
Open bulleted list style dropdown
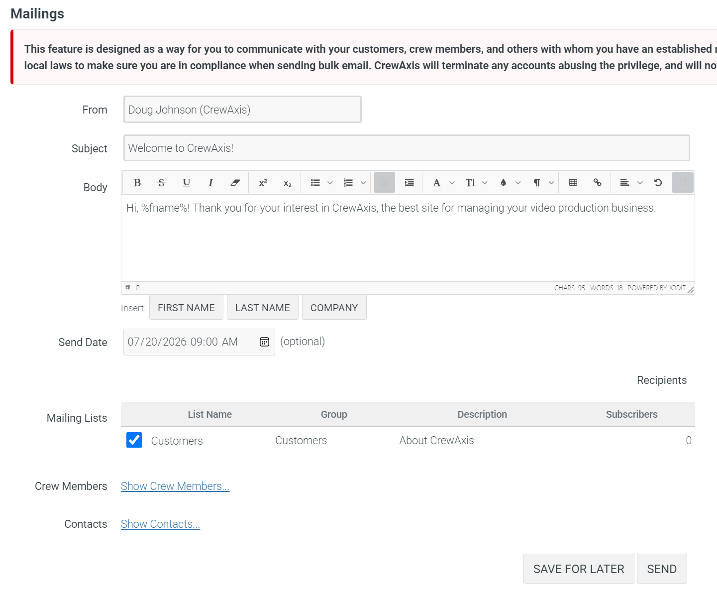tap(330, 183)
